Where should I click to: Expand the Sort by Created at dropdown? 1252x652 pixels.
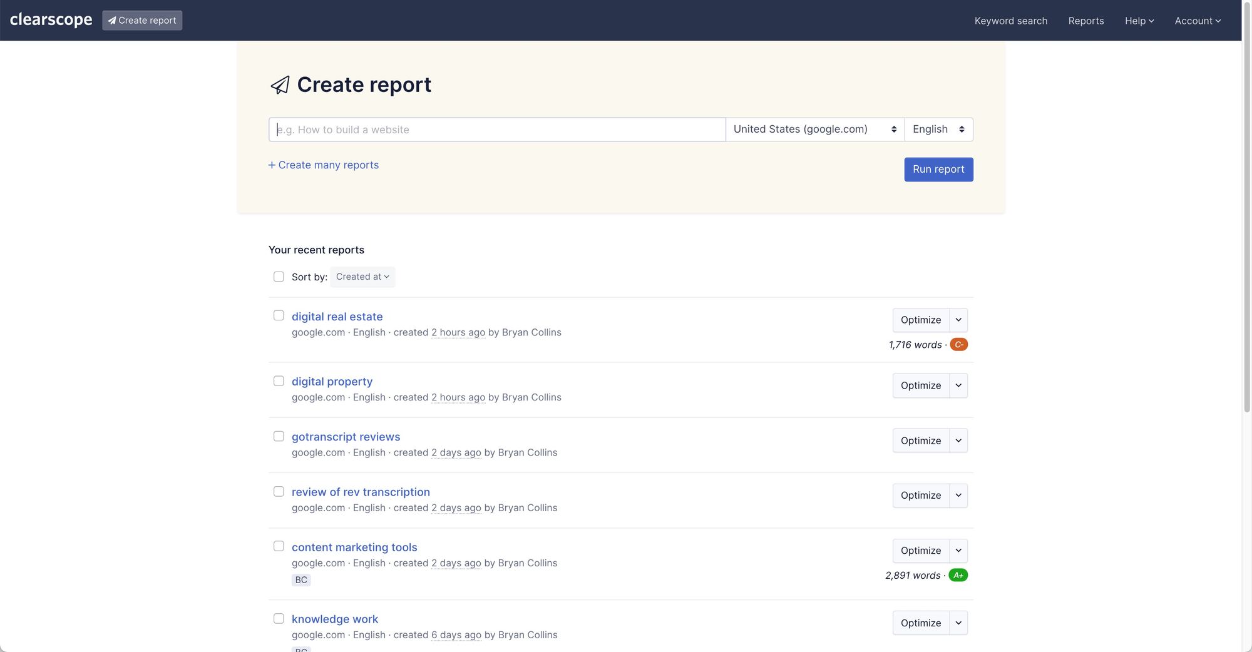[x=362, y=277]
